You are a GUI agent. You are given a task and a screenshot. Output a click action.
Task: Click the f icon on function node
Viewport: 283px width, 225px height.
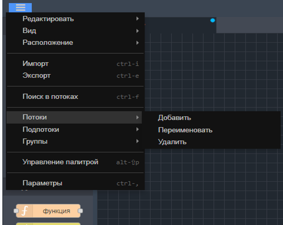point(25,211)
